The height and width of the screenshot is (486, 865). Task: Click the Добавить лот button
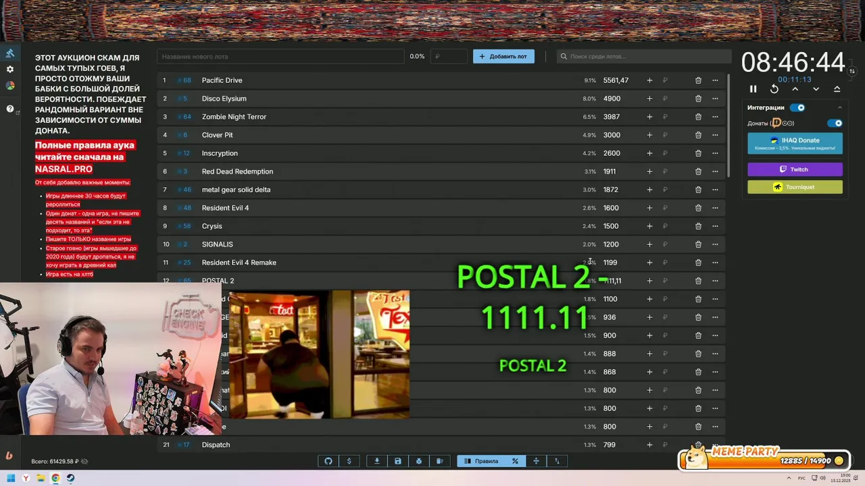[503, 57]
